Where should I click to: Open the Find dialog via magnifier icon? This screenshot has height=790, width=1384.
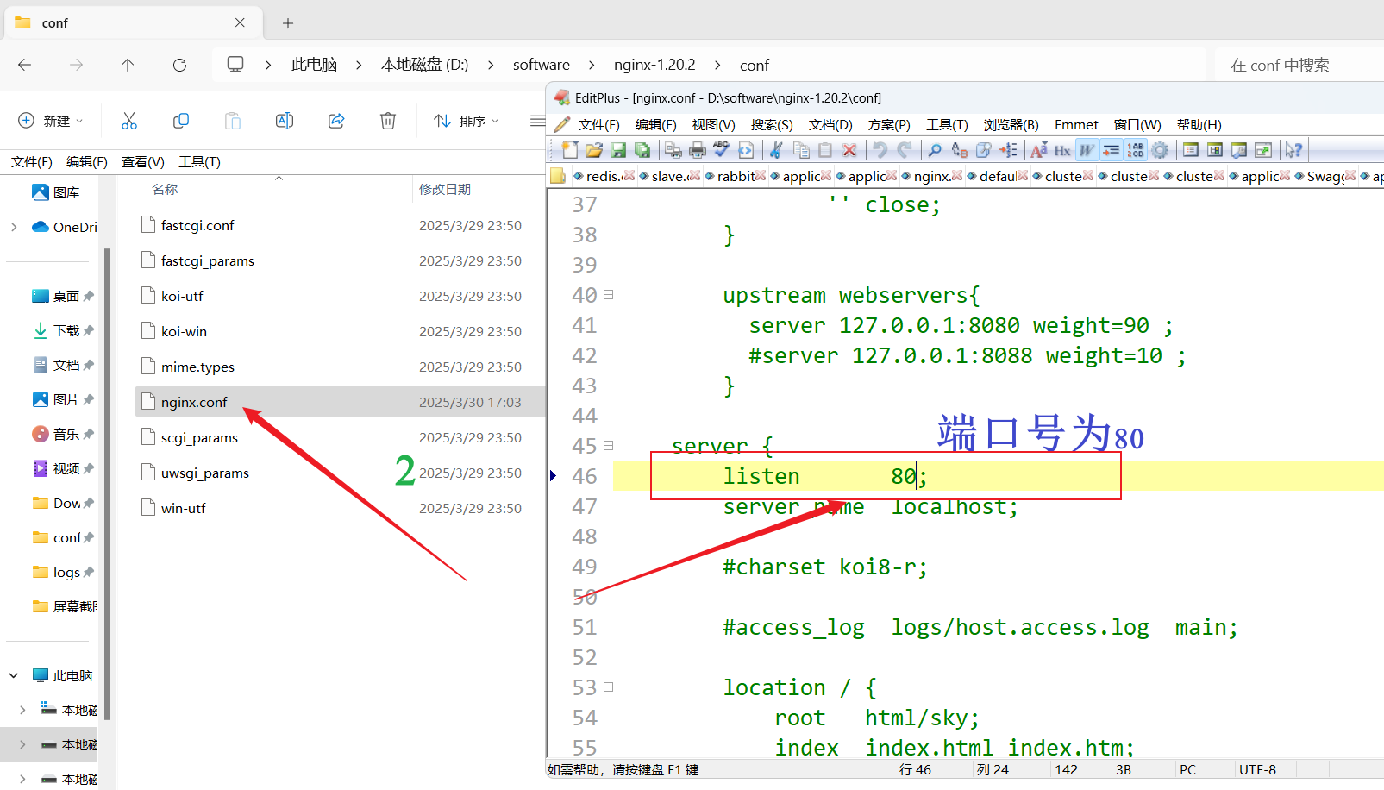[936, 150]
